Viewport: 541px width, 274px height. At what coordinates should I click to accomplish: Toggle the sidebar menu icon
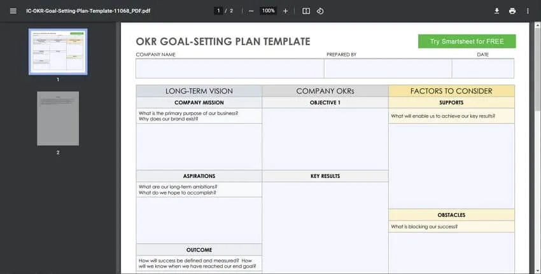point(13,11)
